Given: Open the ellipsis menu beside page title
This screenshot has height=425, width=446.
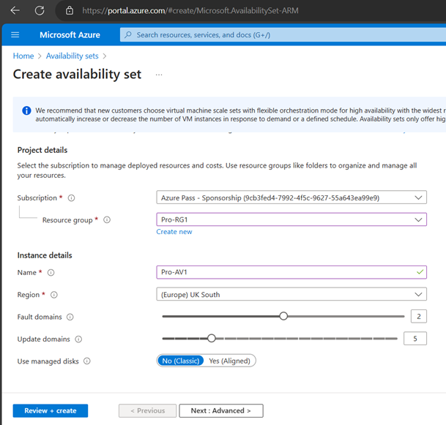Looking at the screenshot, I should point(159,75).
